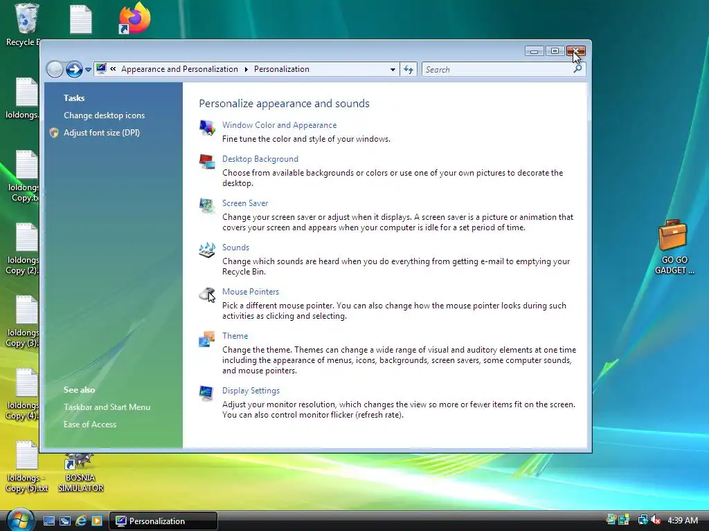The image size is (709, 531).
Task: Click the Personalization taskbar button
Action: [x=163, y=521]
